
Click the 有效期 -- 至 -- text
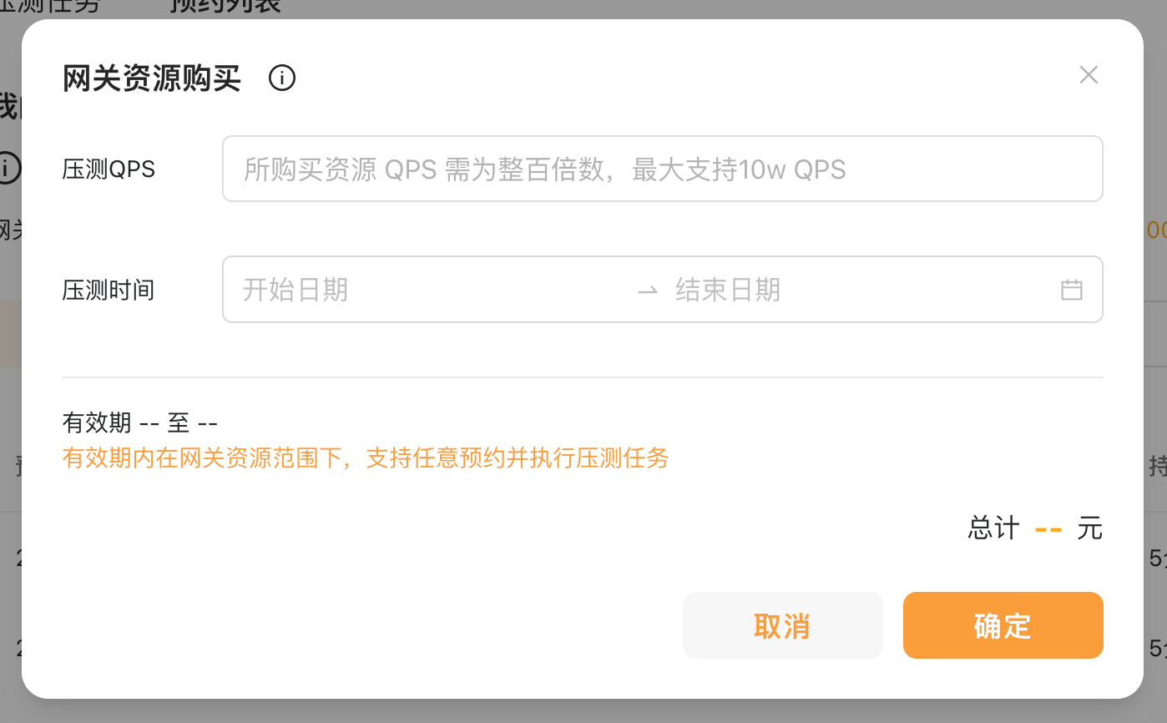139,422
